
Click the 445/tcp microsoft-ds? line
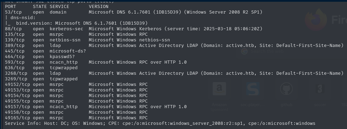tap(45, 51)
